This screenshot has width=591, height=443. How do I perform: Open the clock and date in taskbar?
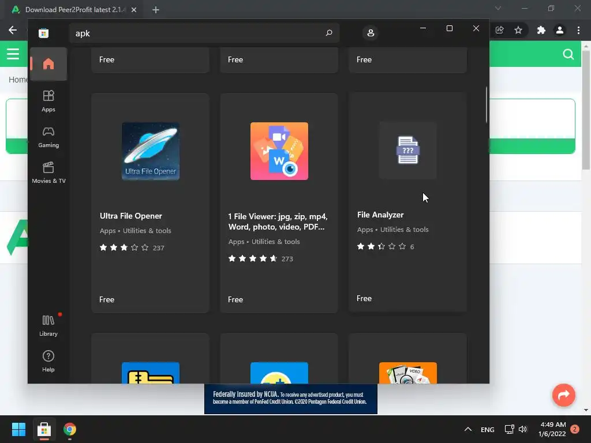point(552,429)
